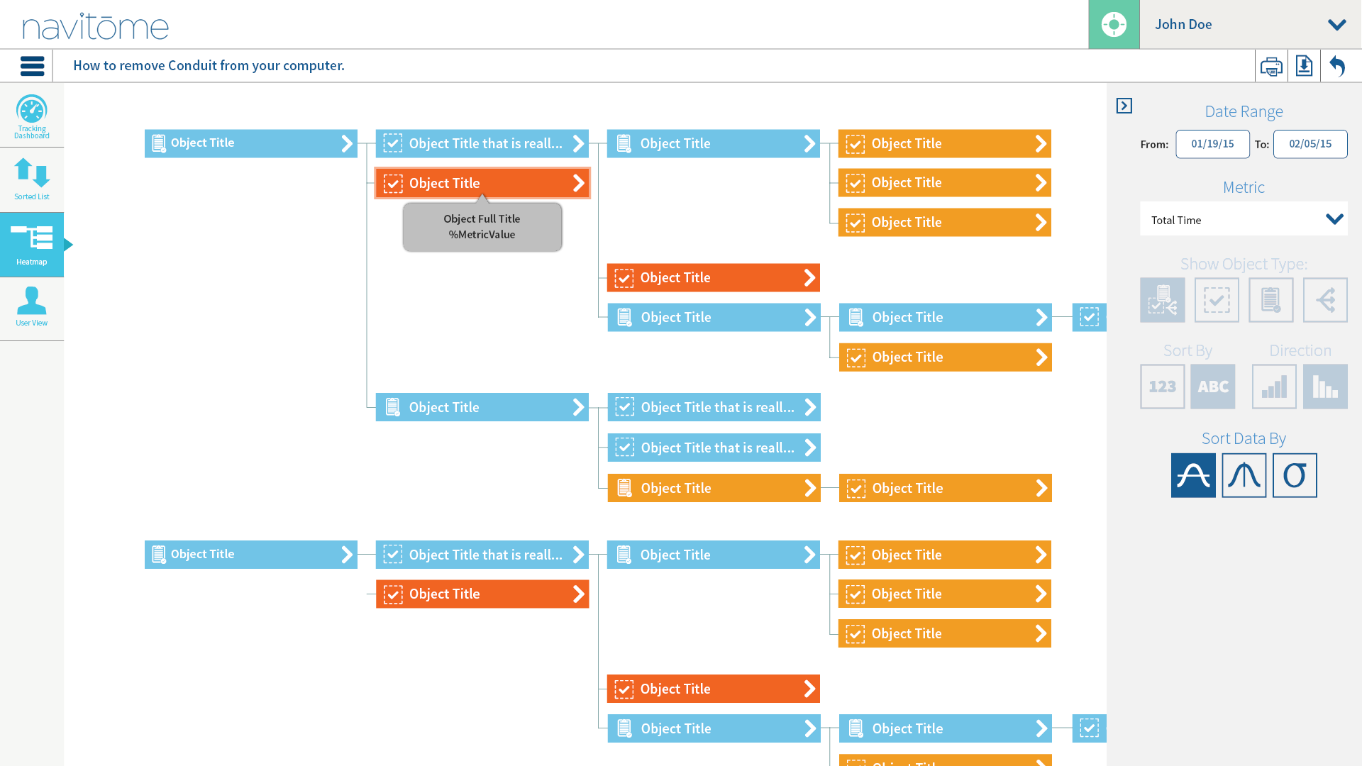The width and height of the screenshot is (1362, 766).
Task: Click the green target locator icon
Action: pyautogui.click(x=1114, y=25)
